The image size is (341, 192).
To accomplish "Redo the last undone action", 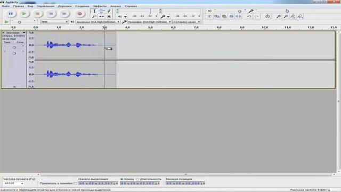I will point(257,17).
